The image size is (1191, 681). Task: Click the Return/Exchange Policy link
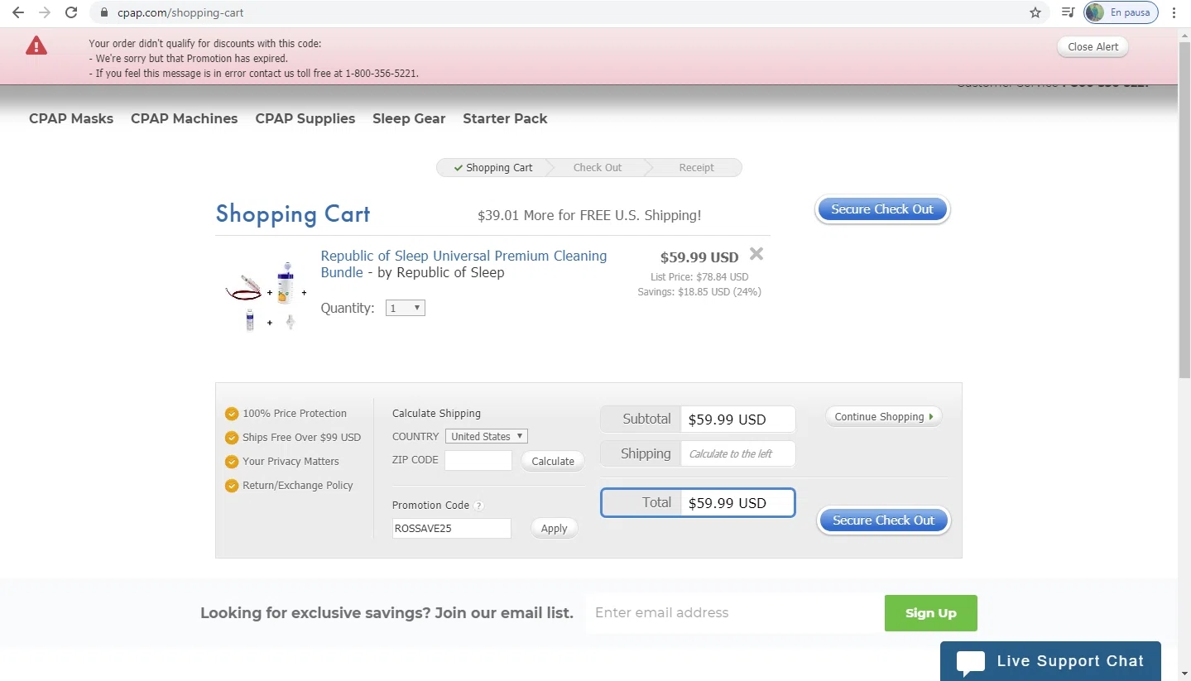click(298, 486)
